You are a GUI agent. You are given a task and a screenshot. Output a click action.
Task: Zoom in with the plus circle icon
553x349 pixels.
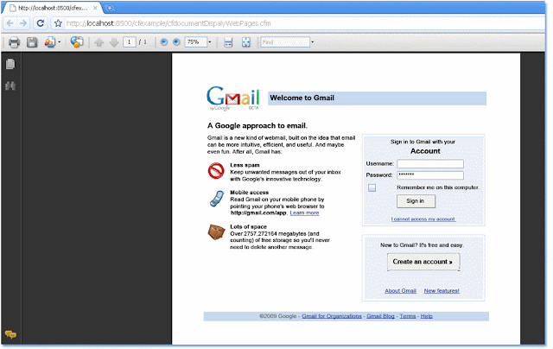176,42
